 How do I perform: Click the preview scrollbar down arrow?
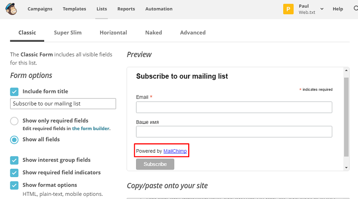tap(346, 168)
